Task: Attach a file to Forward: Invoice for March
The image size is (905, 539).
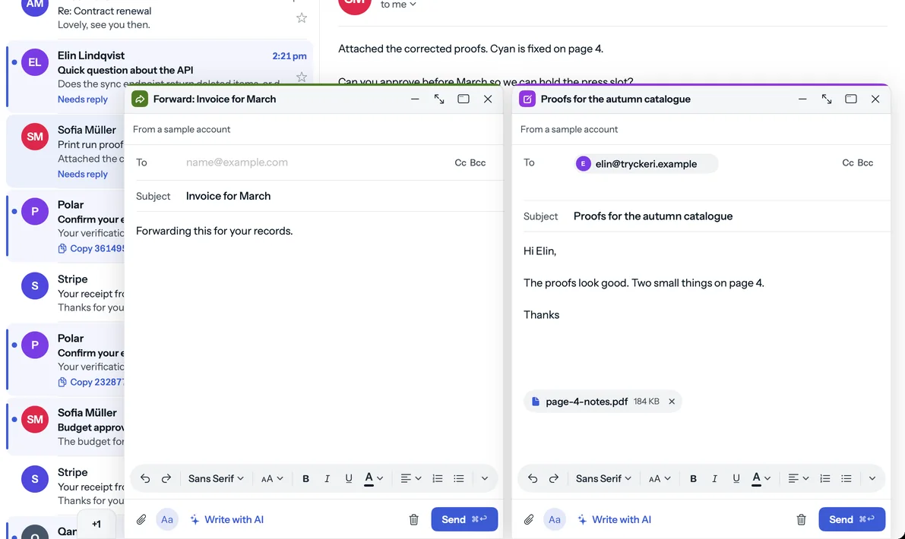Action: pyautogui.click(x=141, y=519)
